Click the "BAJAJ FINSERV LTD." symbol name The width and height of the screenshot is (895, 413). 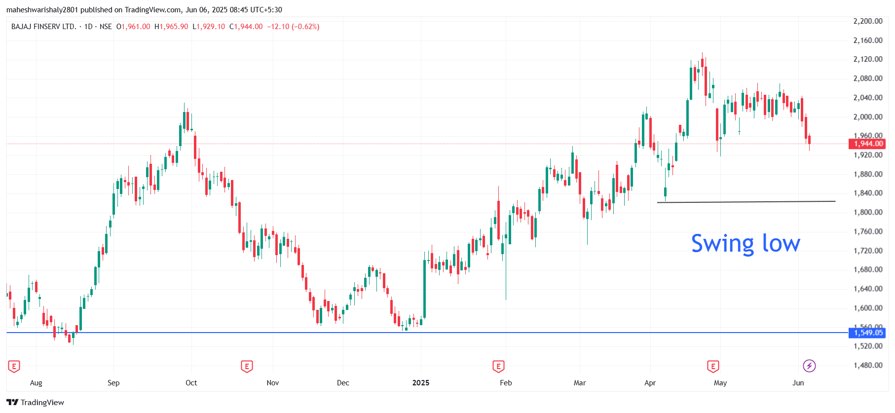(x=44, y=27)
